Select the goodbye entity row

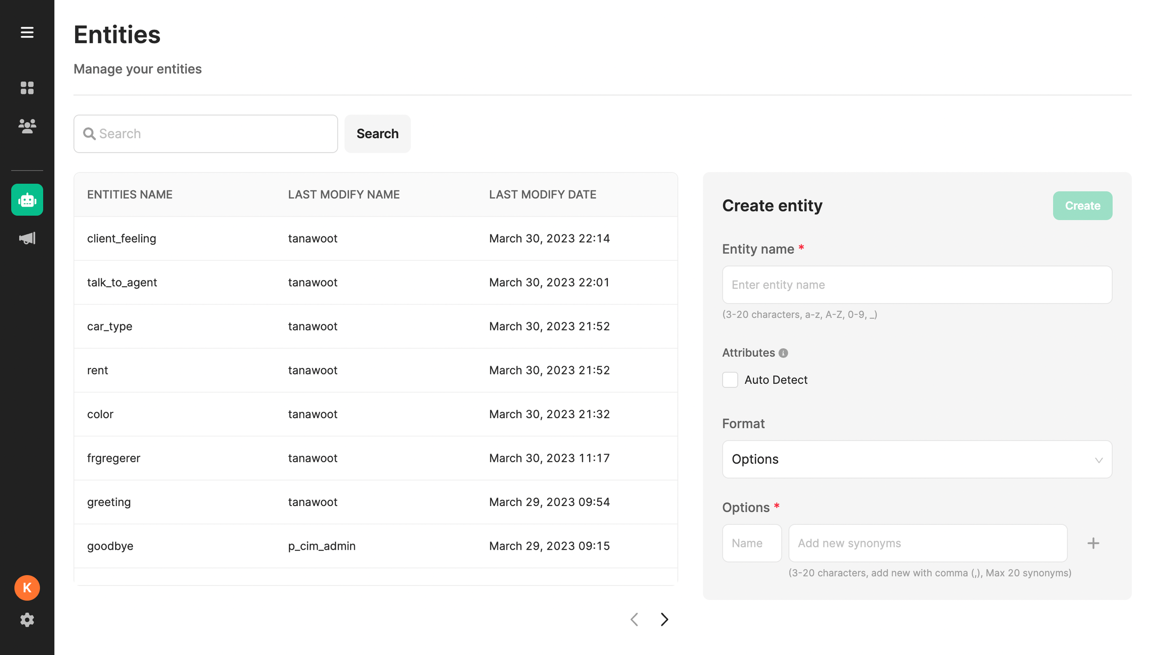375,546
